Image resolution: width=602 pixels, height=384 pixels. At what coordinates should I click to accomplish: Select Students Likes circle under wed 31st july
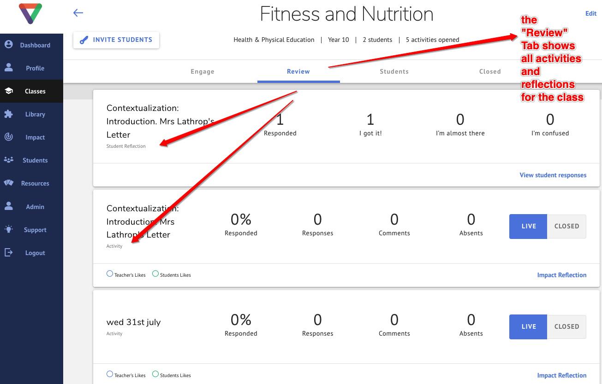click(155, 374)
